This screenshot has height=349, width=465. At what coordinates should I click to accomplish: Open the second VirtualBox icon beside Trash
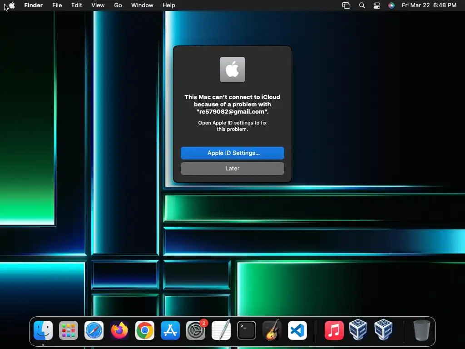pyautogui.click(x=383, y=330)
